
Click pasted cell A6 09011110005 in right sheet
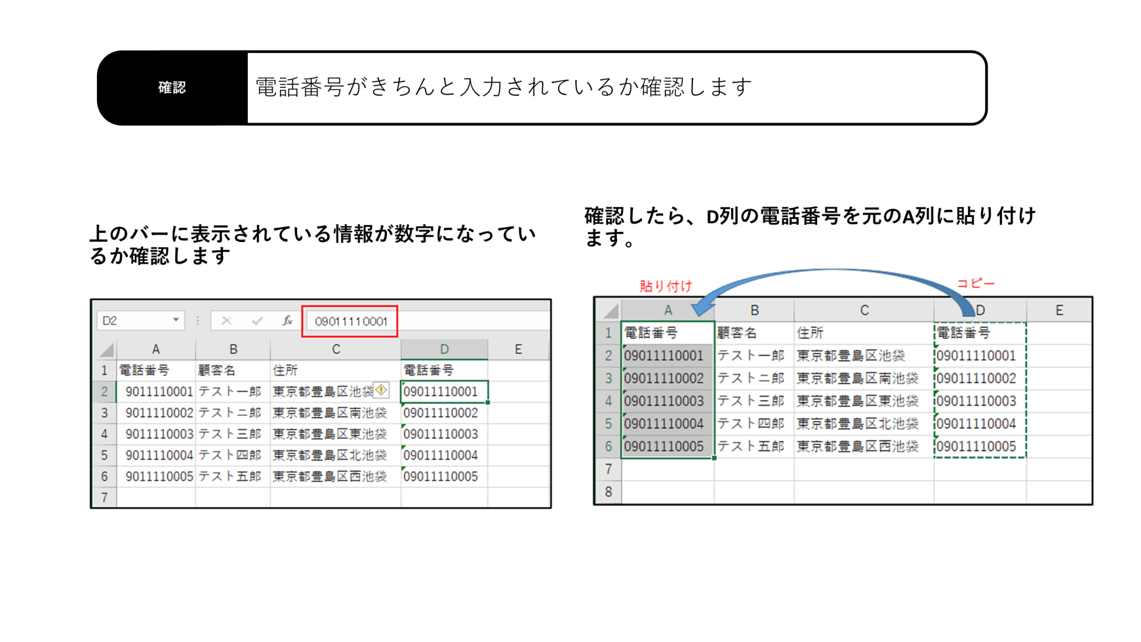point(668,446)
